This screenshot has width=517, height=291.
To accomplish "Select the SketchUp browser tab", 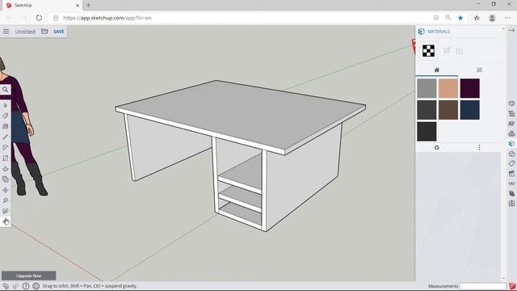I will point(42,6).
